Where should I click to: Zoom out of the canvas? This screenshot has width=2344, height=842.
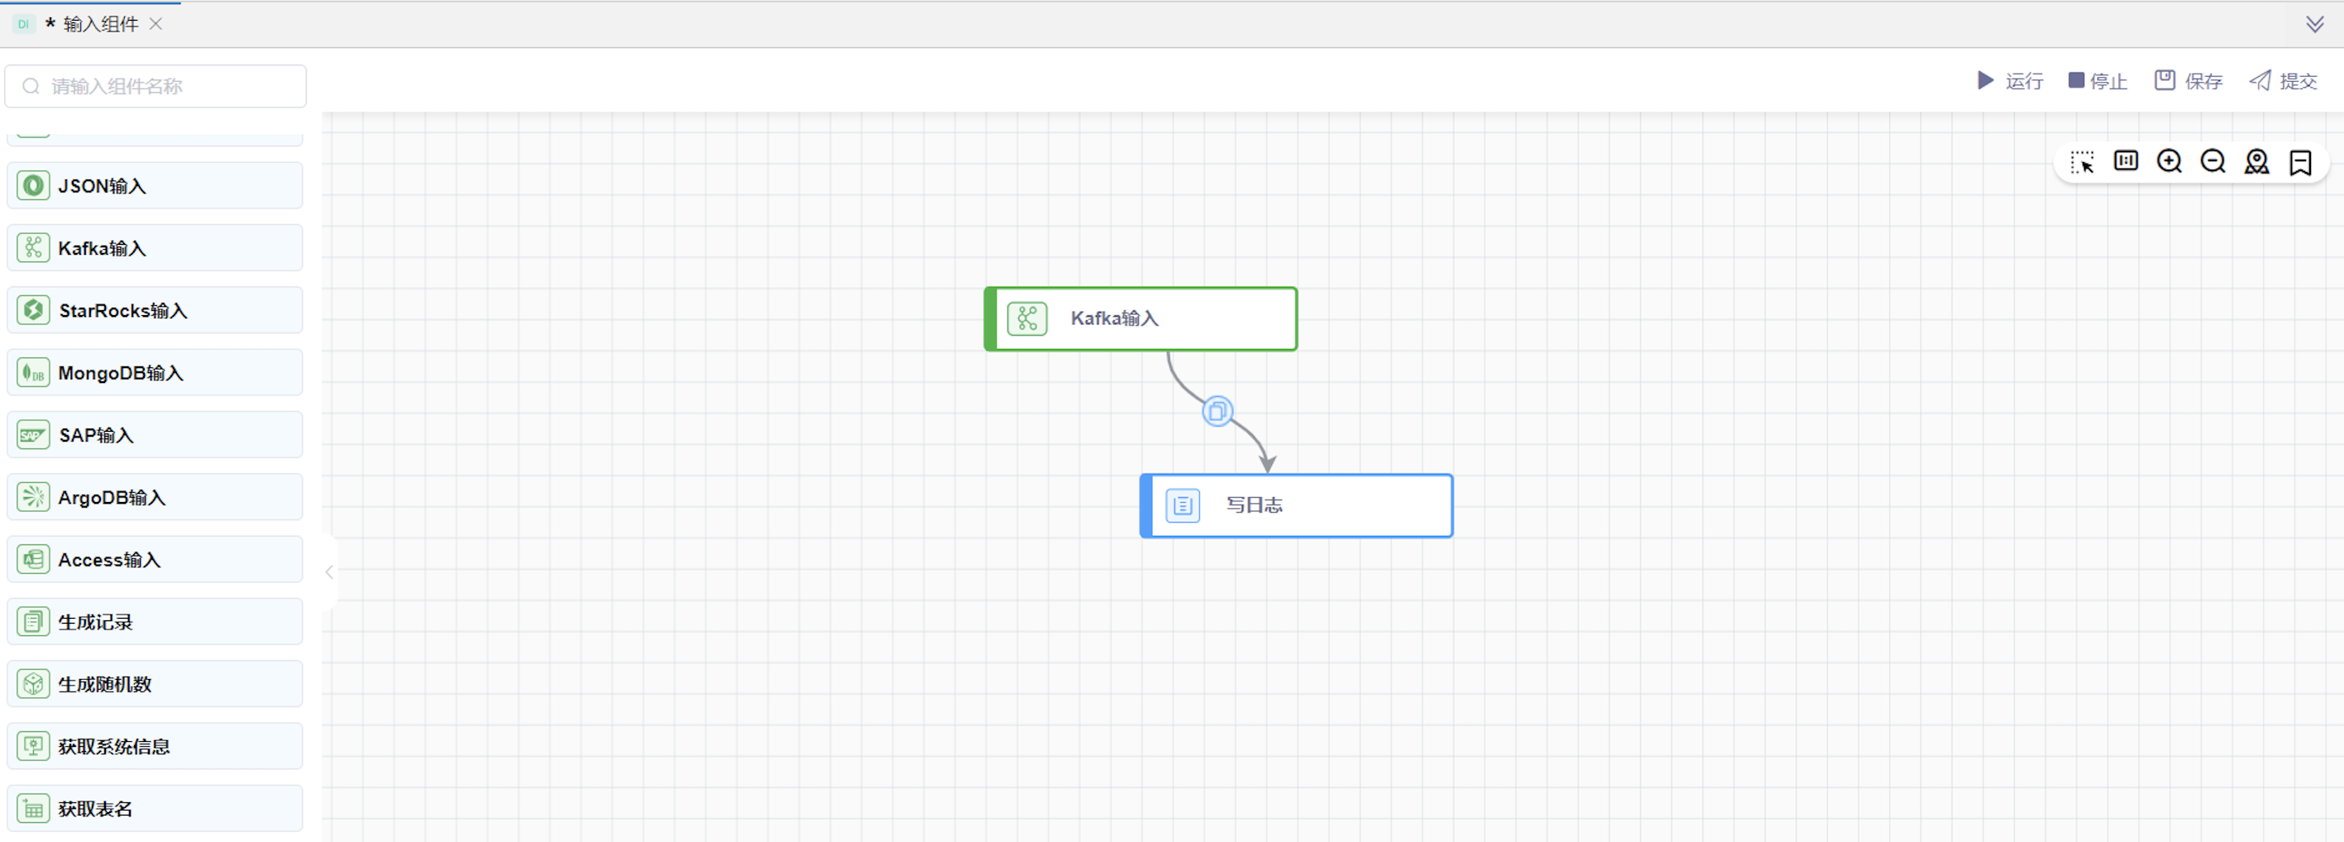coord(2213,161)
